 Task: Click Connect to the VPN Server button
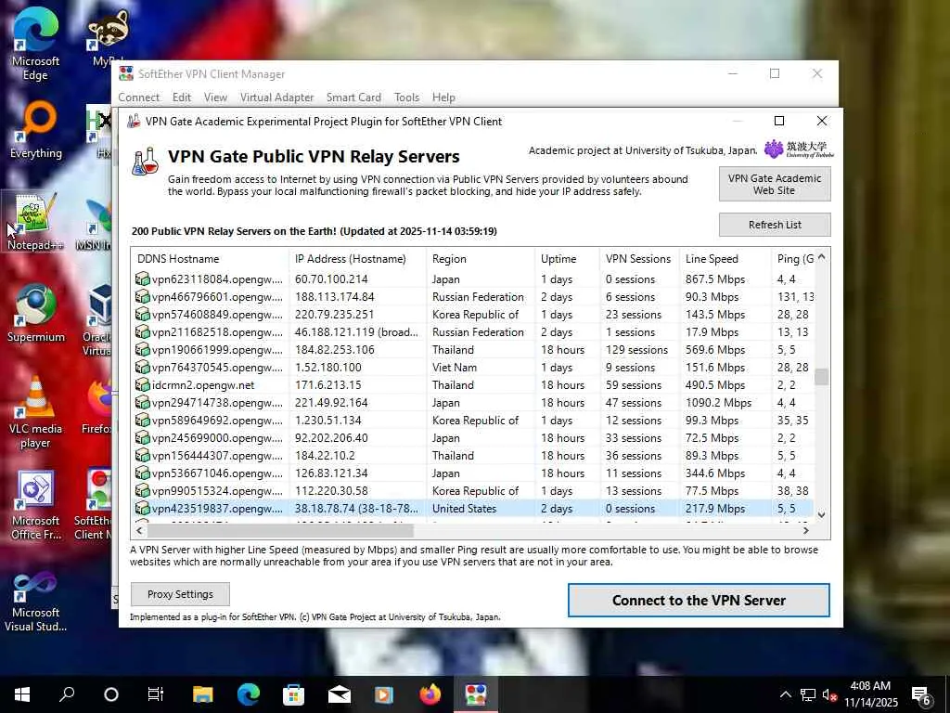click(699, 601)
